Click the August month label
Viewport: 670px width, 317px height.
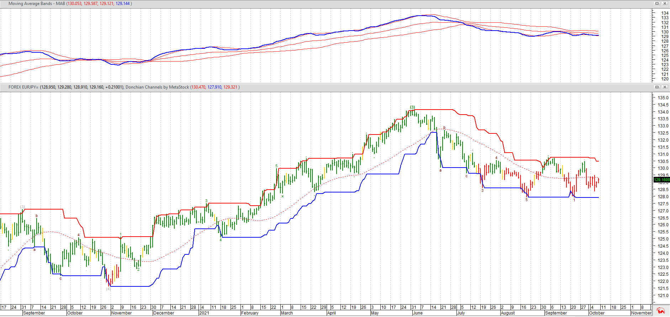click(508, 313)
